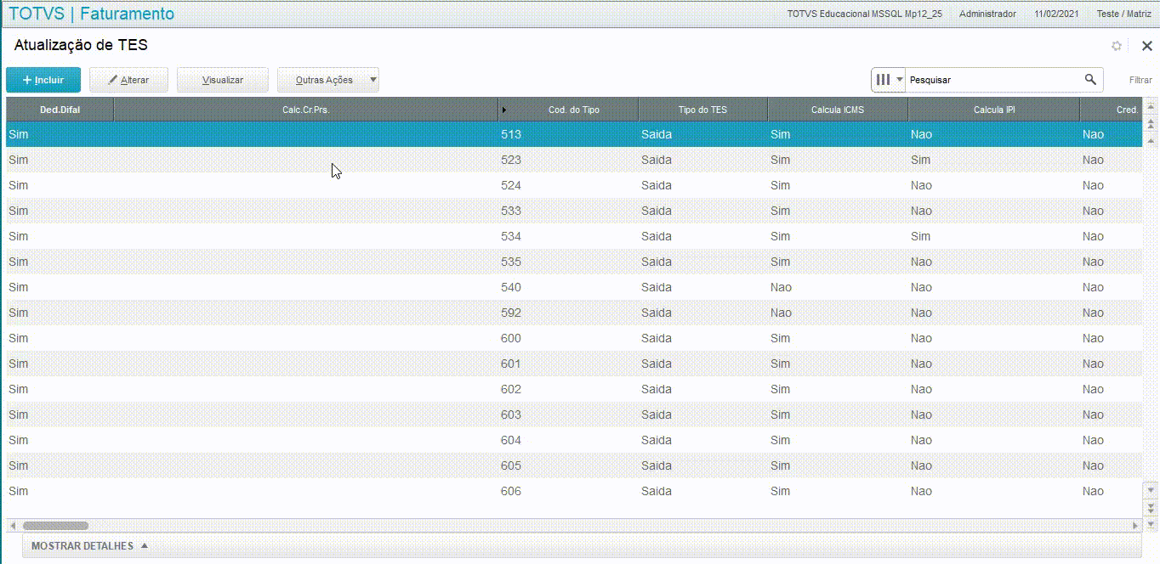
Task: Click the Outras Ações button label
Action: pyautogui.click(x=324, y=80)
